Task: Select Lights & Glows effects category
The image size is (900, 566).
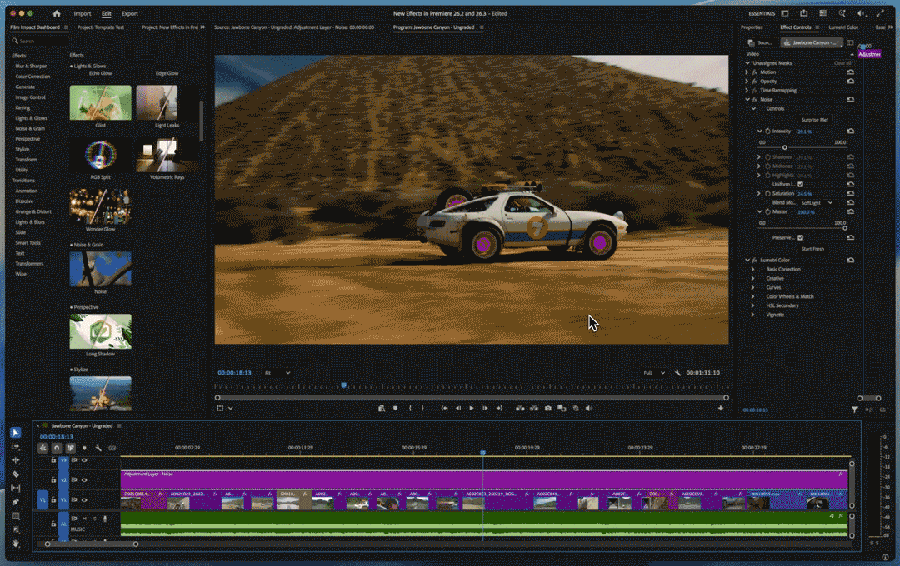Action: [32, 118]
